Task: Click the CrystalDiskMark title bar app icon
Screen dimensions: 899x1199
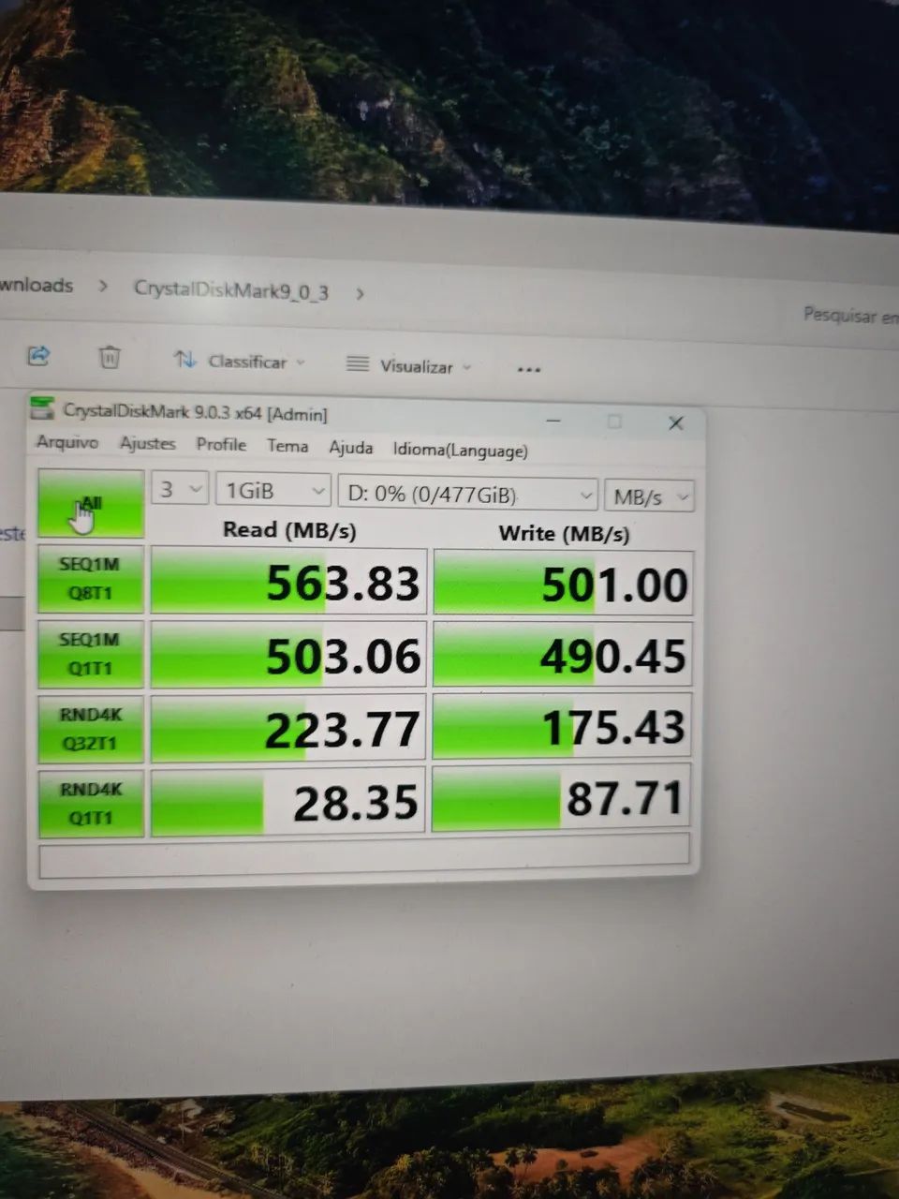Action: (42, 407)
